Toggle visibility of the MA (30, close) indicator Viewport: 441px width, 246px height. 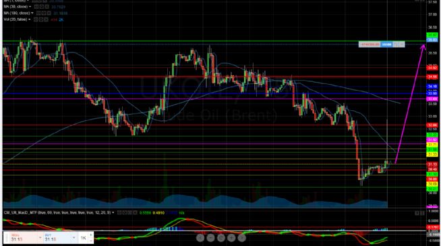pos(36,7)
